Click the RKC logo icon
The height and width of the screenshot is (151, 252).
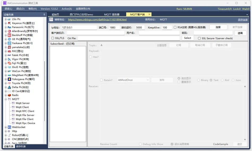point(9,51)
